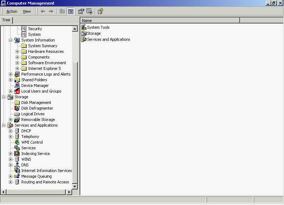Screen dimensions: 284x205
Task: Open the Properties toolbar icon
Action: pyautogui.click(x=81, y=11)
